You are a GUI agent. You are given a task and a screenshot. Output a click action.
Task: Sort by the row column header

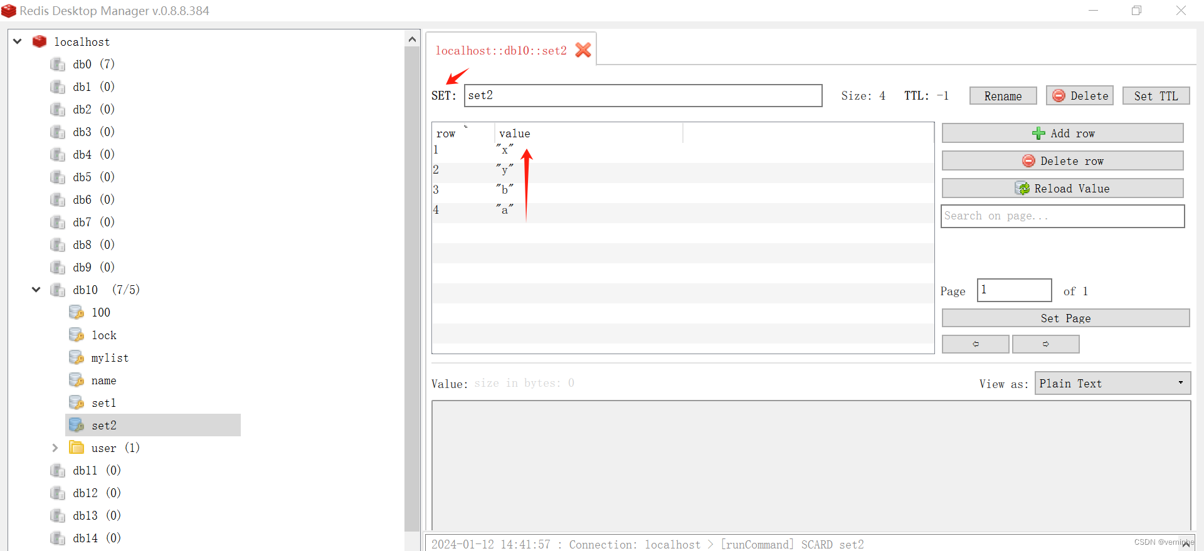pyautogui.click(x=463, y=133)
